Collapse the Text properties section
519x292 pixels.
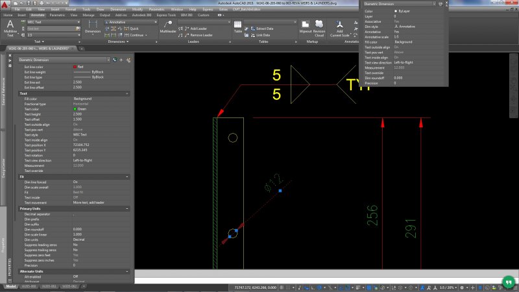[x=127, y=93]
